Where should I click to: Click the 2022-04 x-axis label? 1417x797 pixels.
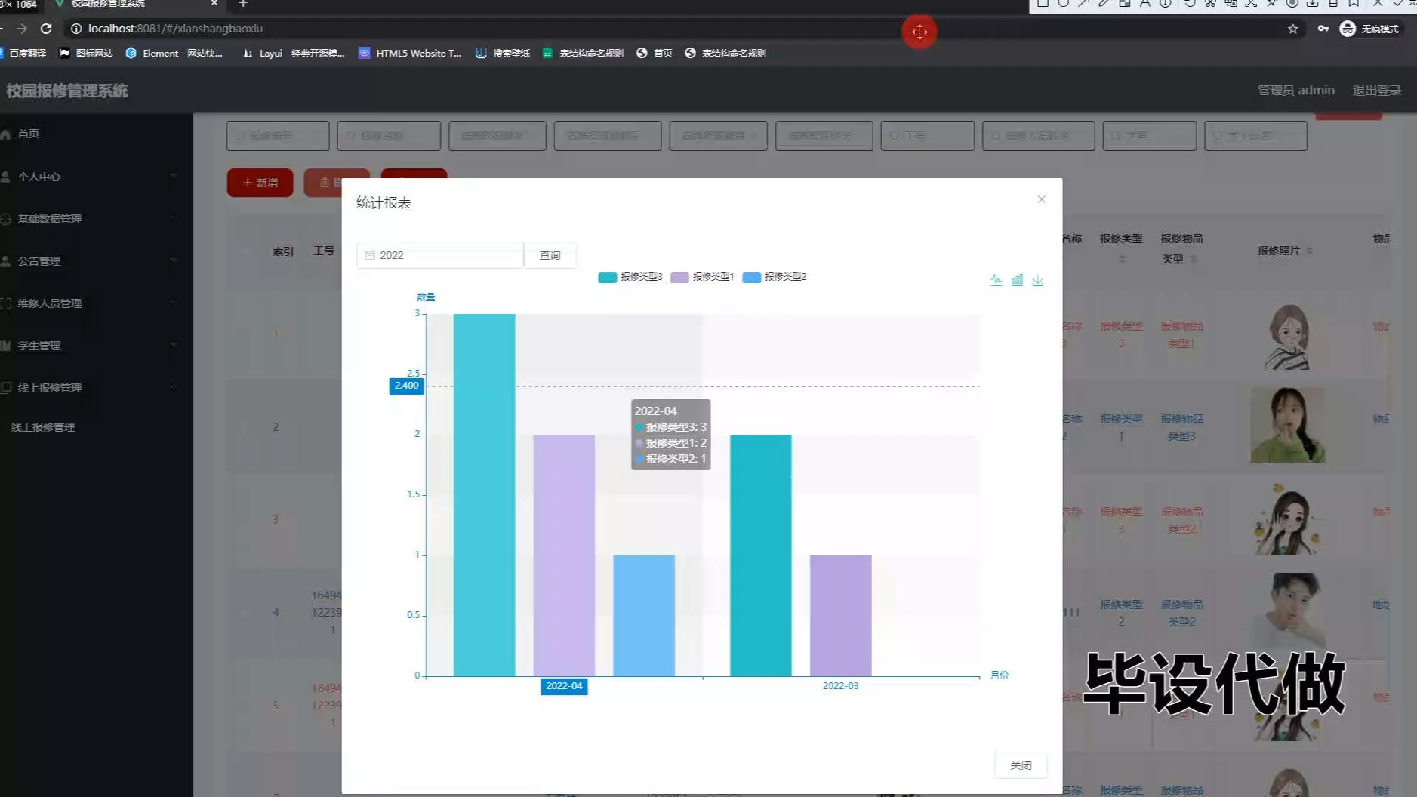pyautogui.click(x=564, y=686)
